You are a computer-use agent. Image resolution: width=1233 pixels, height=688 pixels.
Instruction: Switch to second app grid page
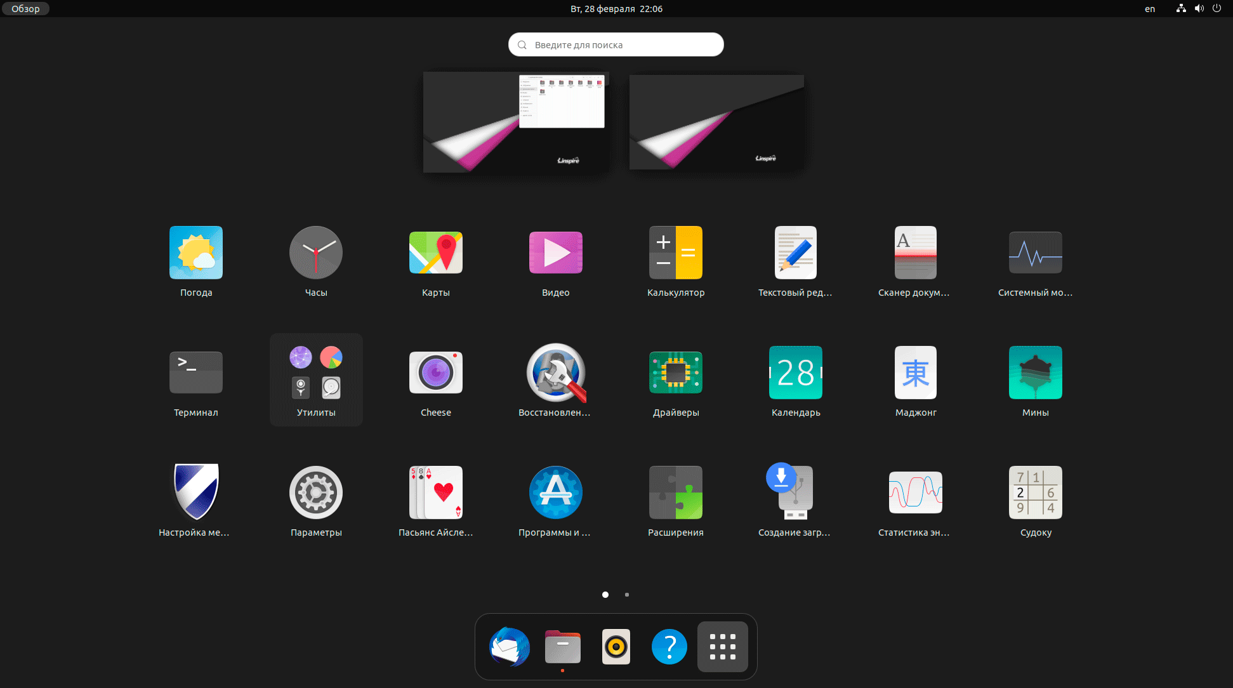tap(627, 595)
